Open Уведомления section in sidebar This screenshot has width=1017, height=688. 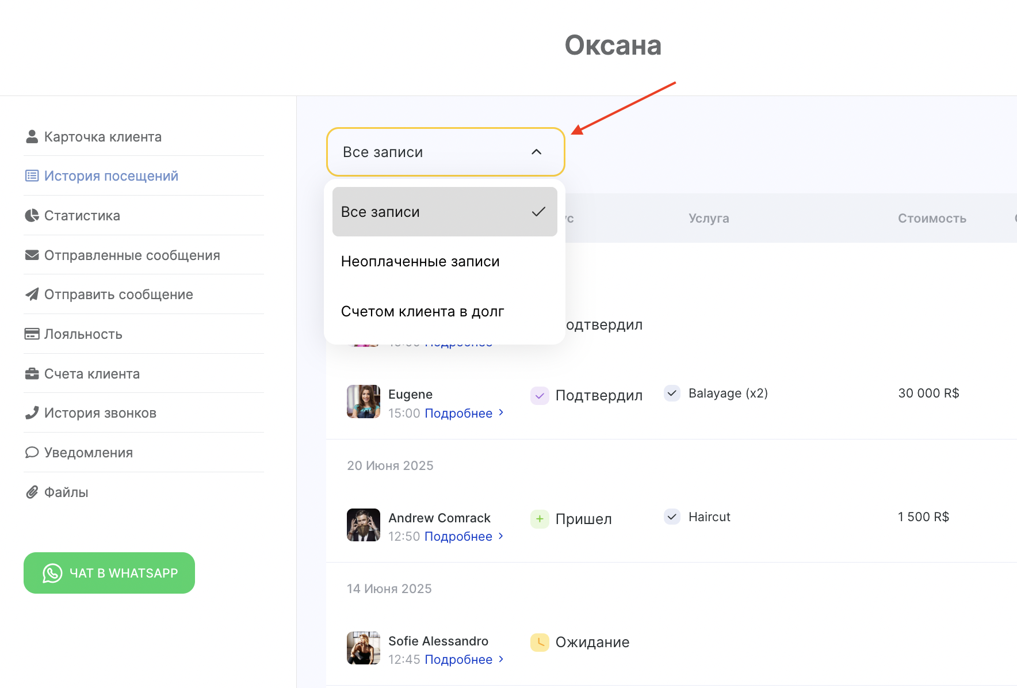click(89, 453)
